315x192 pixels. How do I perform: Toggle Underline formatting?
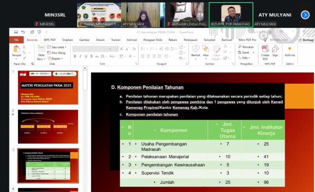[x=86, y=56]
